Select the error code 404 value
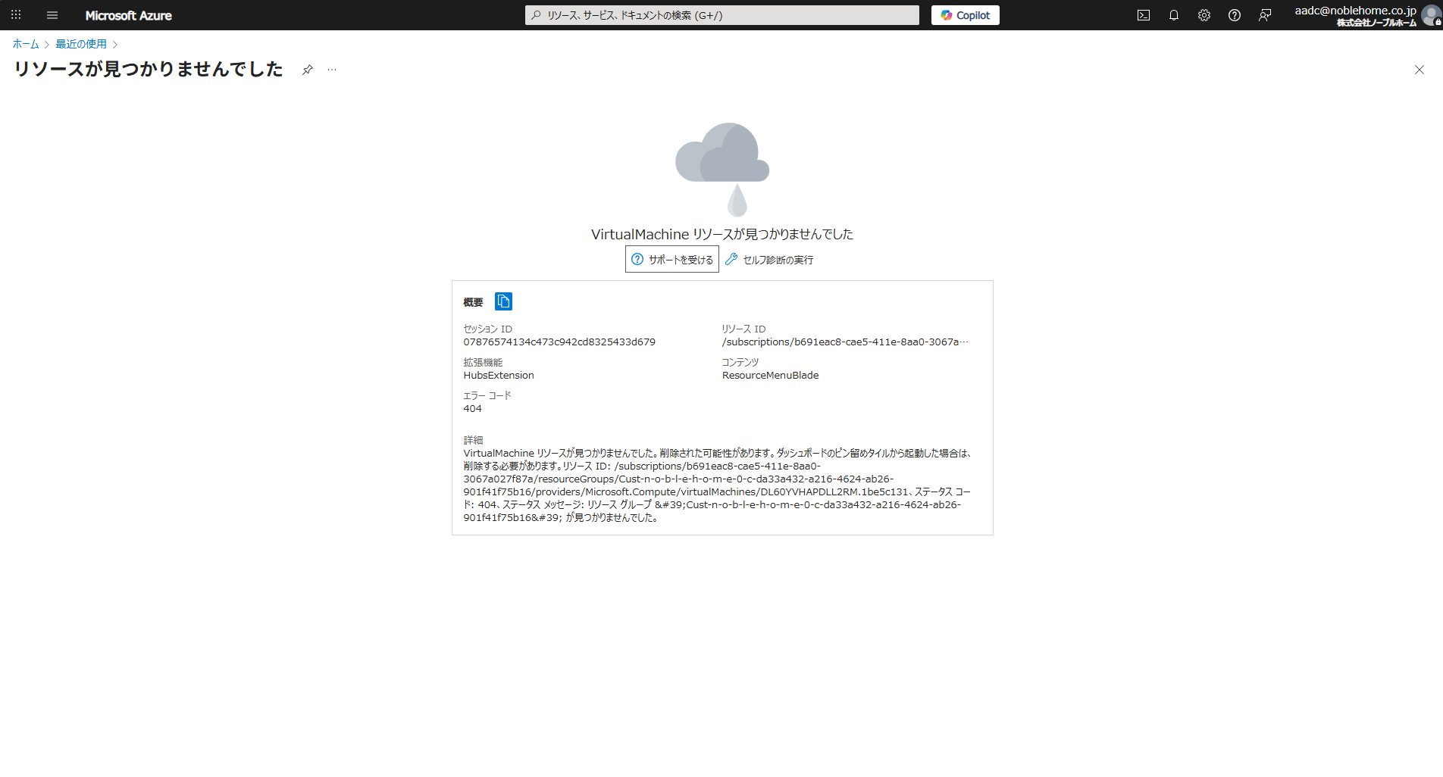 tap(472, 409)
